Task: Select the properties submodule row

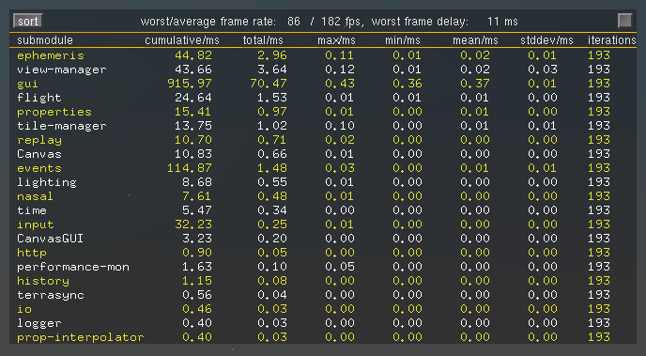Action: 323,112
